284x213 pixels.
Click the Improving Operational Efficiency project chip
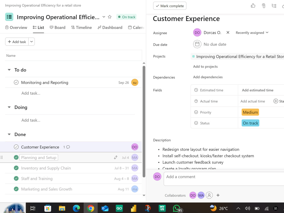[238, 57]
